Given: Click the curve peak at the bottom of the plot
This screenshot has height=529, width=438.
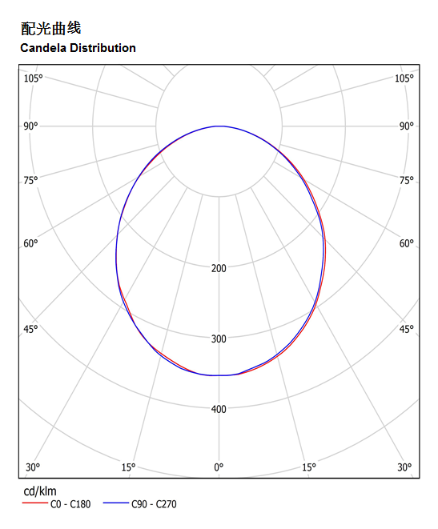Looking at the screenshot, I should [x=216, y=375].
